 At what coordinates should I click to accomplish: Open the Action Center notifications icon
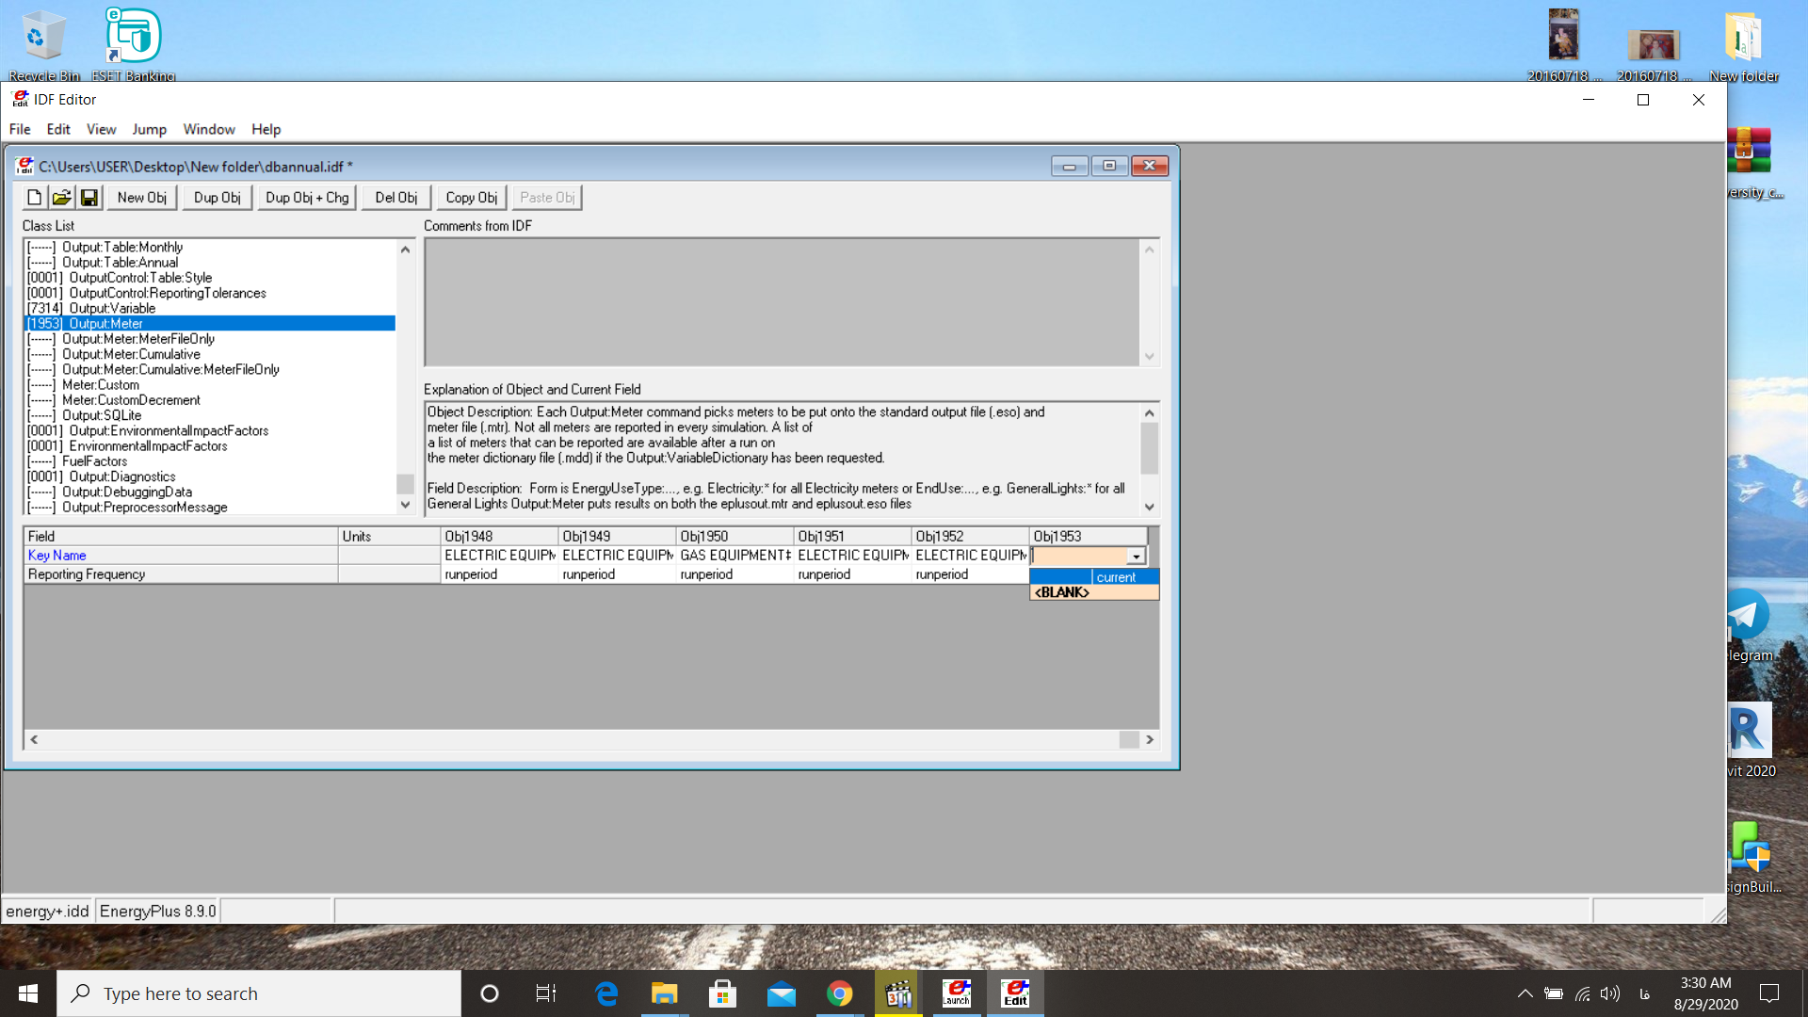[1769, 993]
